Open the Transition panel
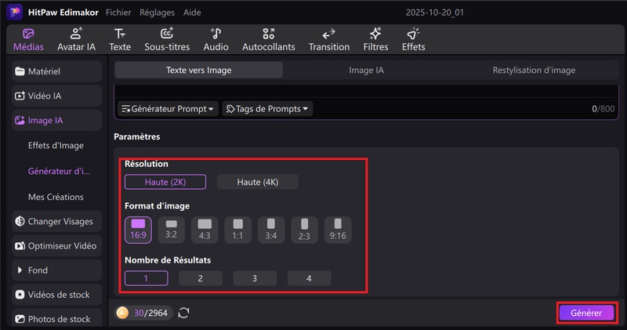627x330 pixels. click(x=329, y=39)
